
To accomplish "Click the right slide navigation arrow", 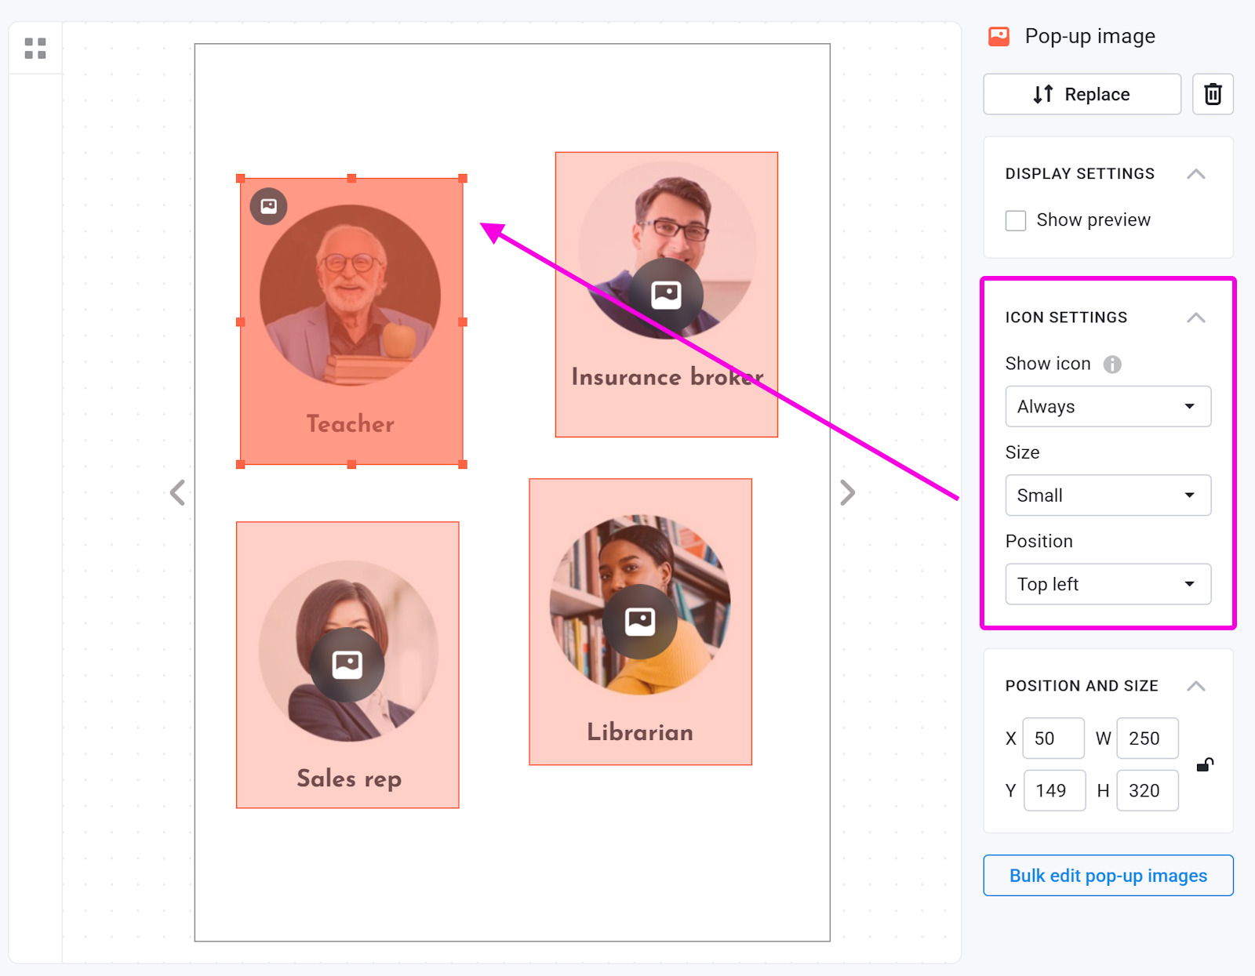I will pyautogui.click(x=847, y=492).
